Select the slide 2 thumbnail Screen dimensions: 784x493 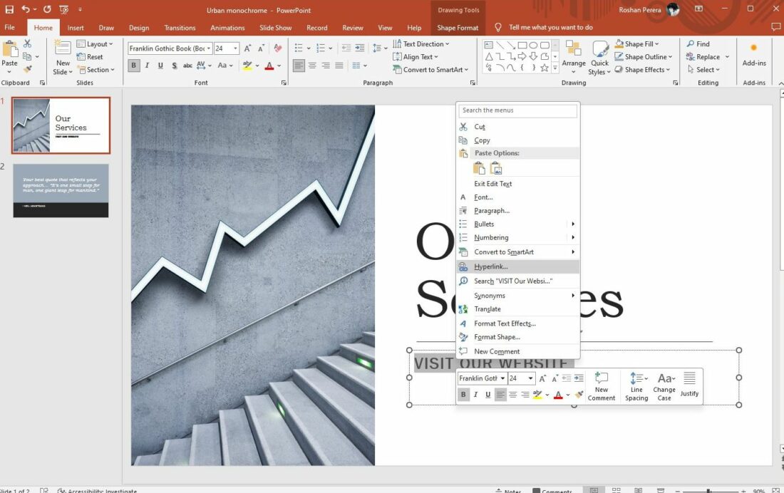[61, 190]
